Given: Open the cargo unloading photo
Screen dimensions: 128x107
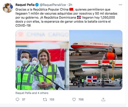Looking at the screenshot, I should [x=96, y=75].
